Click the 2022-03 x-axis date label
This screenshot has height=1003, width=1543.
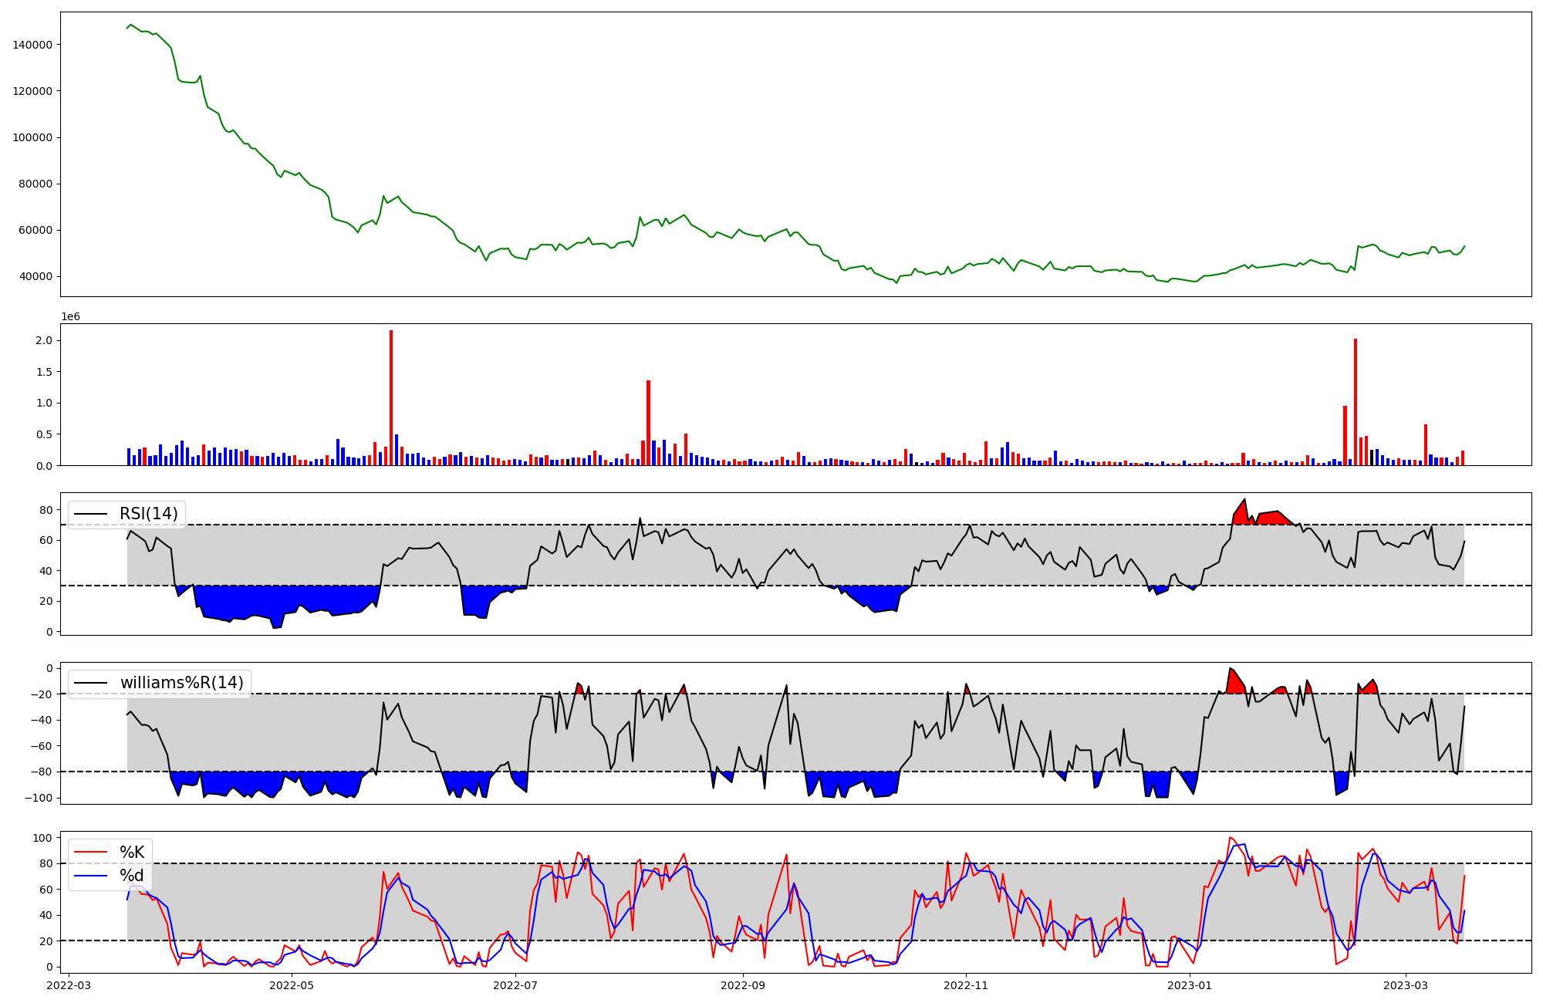pos(69,985)
